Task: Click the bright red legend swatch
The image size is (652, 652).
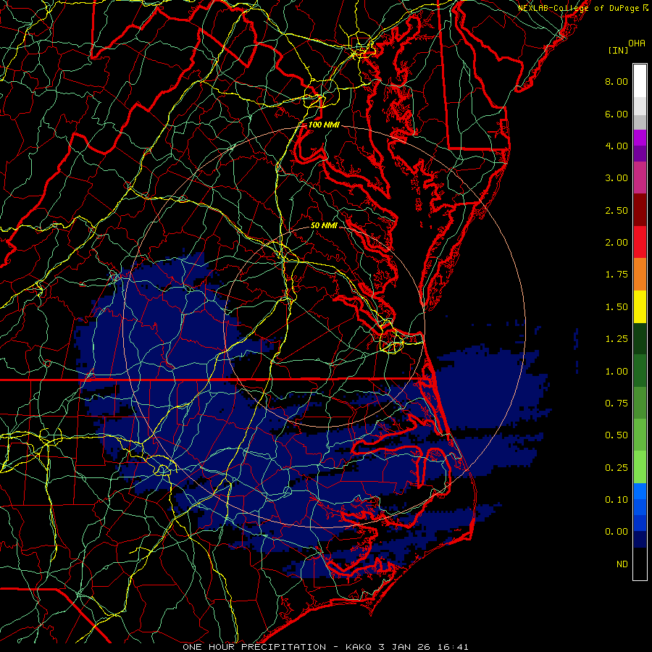Action: [640, 242]
